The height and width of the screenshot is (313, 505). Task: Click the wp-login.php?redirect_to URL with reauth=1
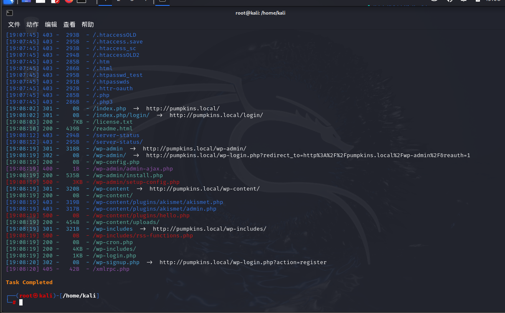[308, 155]
